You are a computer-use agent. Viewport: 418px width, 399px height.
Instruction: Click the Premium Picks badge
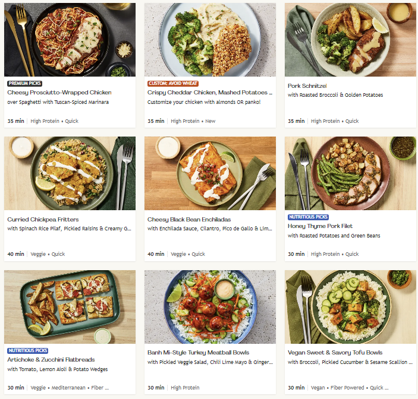(24, 84)
